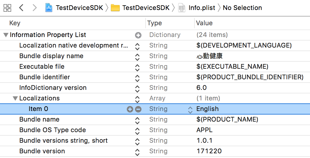310x158 pixels.
Task: Open the related items grid icon
Action: 7,8
